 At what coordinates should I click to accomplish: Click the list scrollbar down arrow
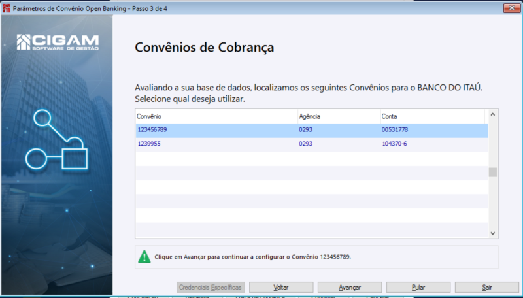tap(493, 233)
